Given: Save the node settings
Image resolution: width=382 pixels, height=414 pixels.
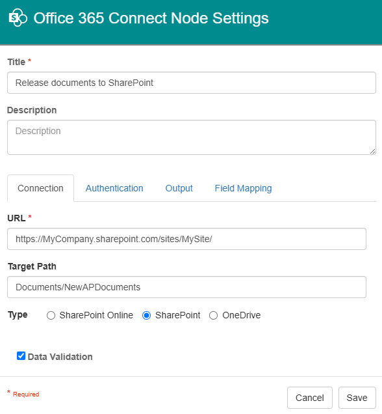Looking at the screenshot, I should point(357,398).
